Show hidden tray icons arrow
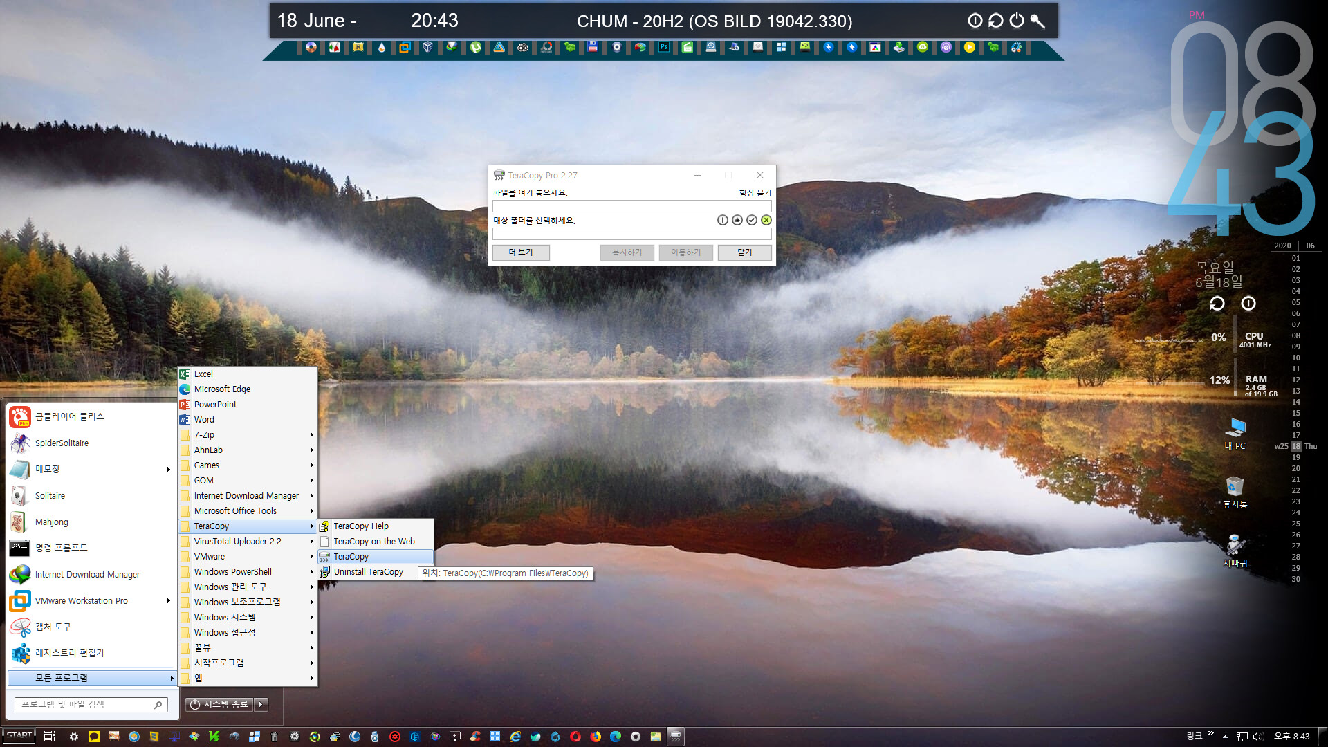 click(1225, 737)
